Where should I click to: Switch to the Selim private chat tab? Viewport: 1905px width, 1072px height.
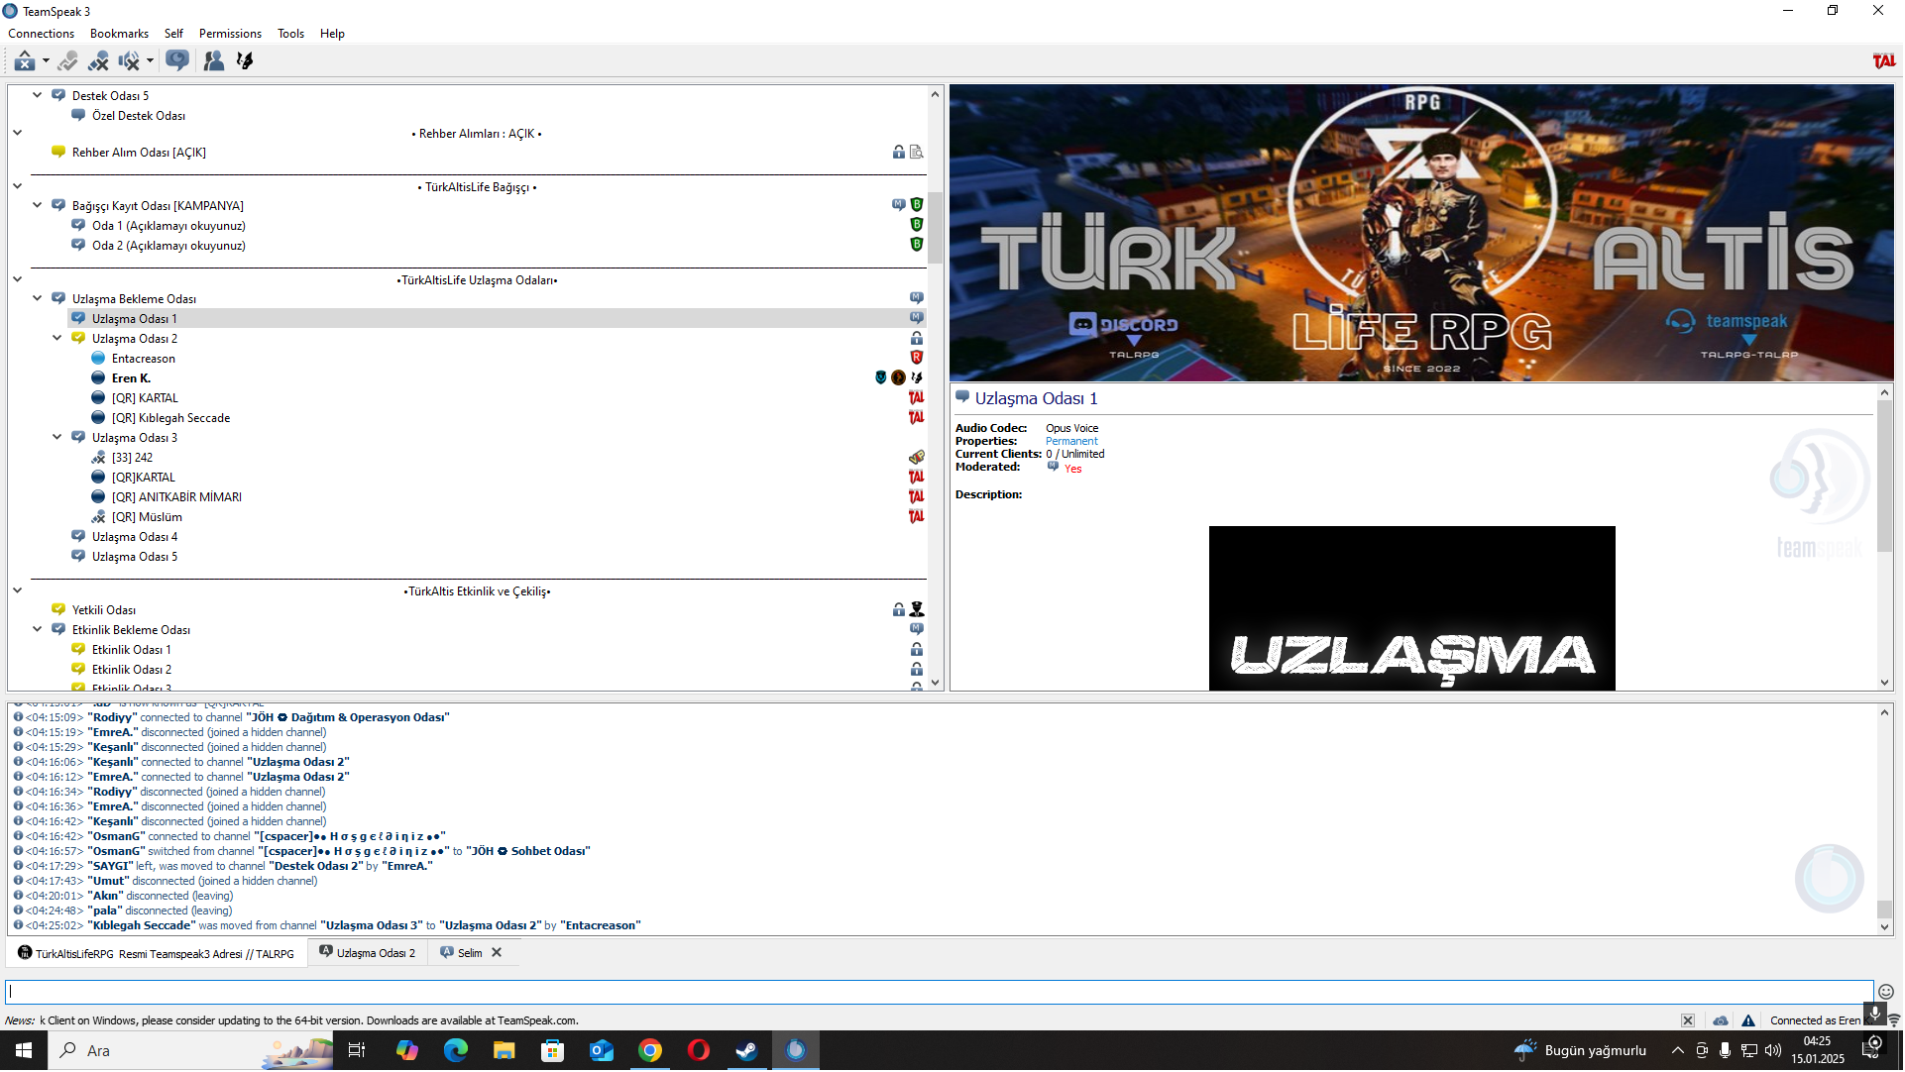click(462, 954)
